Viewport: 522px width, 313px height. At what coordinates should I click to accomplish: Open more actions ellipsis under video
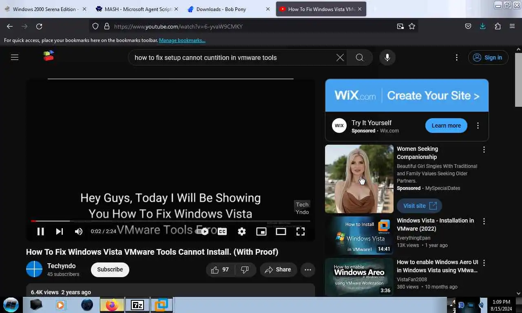tap(308, 269)
